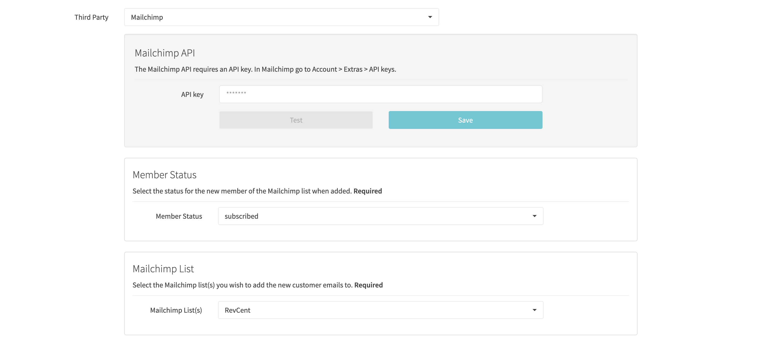Screen dimensions: 774x346
Task: Expand the Member Status dropdown set to subscribed
Action: [380, 216]
